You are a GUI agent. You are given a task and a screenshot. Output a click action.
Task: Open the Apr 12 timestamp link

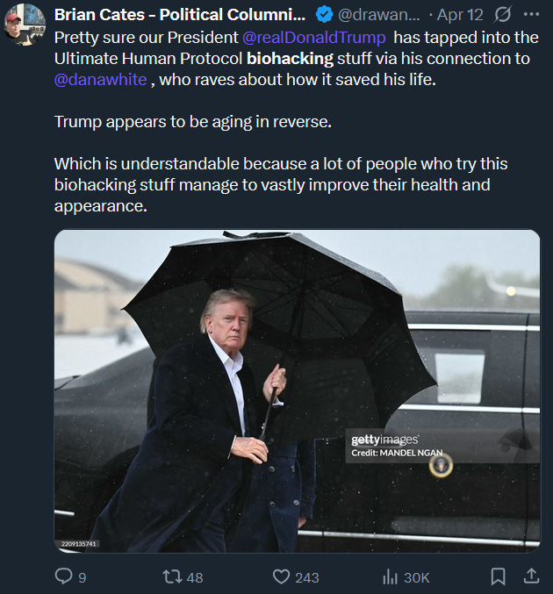460,15
